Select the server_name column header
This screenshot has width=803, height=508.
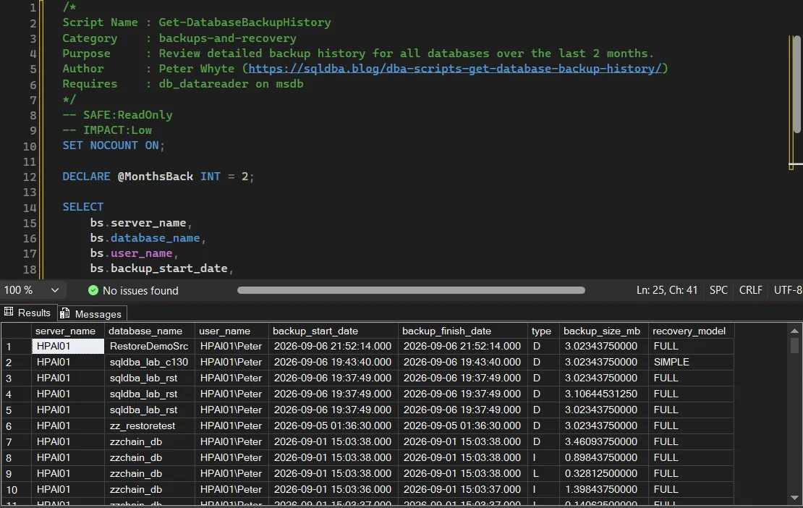click(x=67, y=331)
